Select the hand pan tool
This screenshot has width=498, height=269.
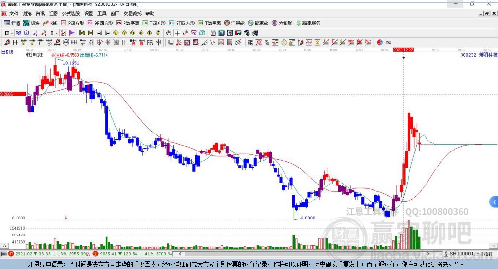point(169,33)
